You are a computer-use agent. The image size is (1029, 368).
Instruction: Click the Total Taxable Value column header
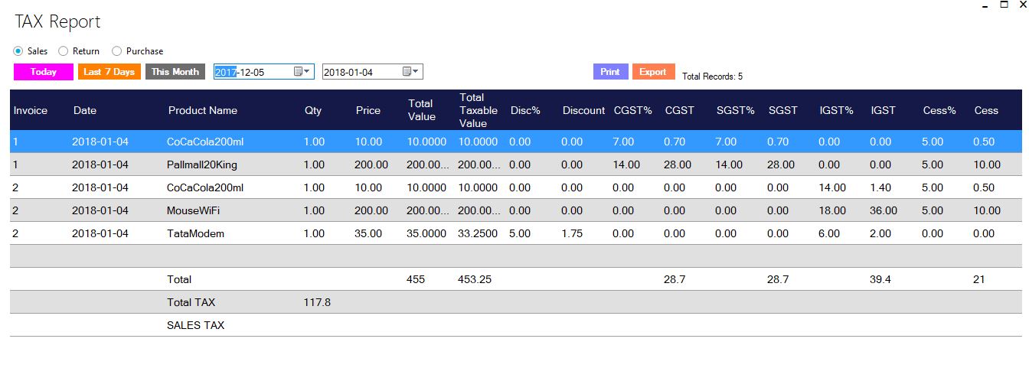point(472,110)
